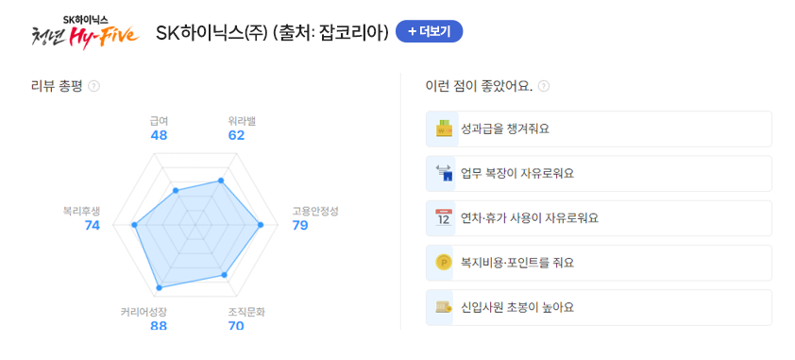Select the 연차·휴가 사용이 자유로워요 item

point(599,218)
